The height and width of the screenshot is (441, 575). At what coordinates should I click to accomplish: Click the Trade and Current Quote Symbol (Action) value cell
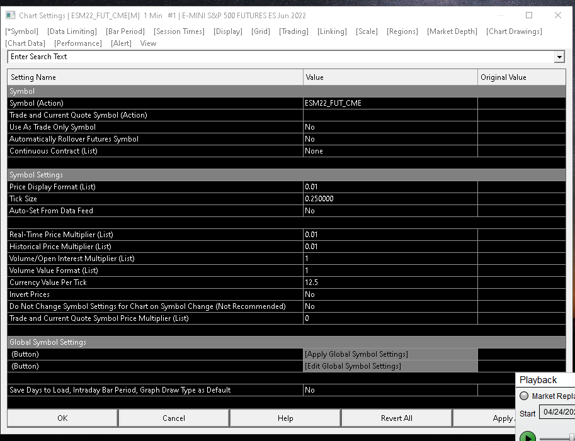tap(390, 115)
